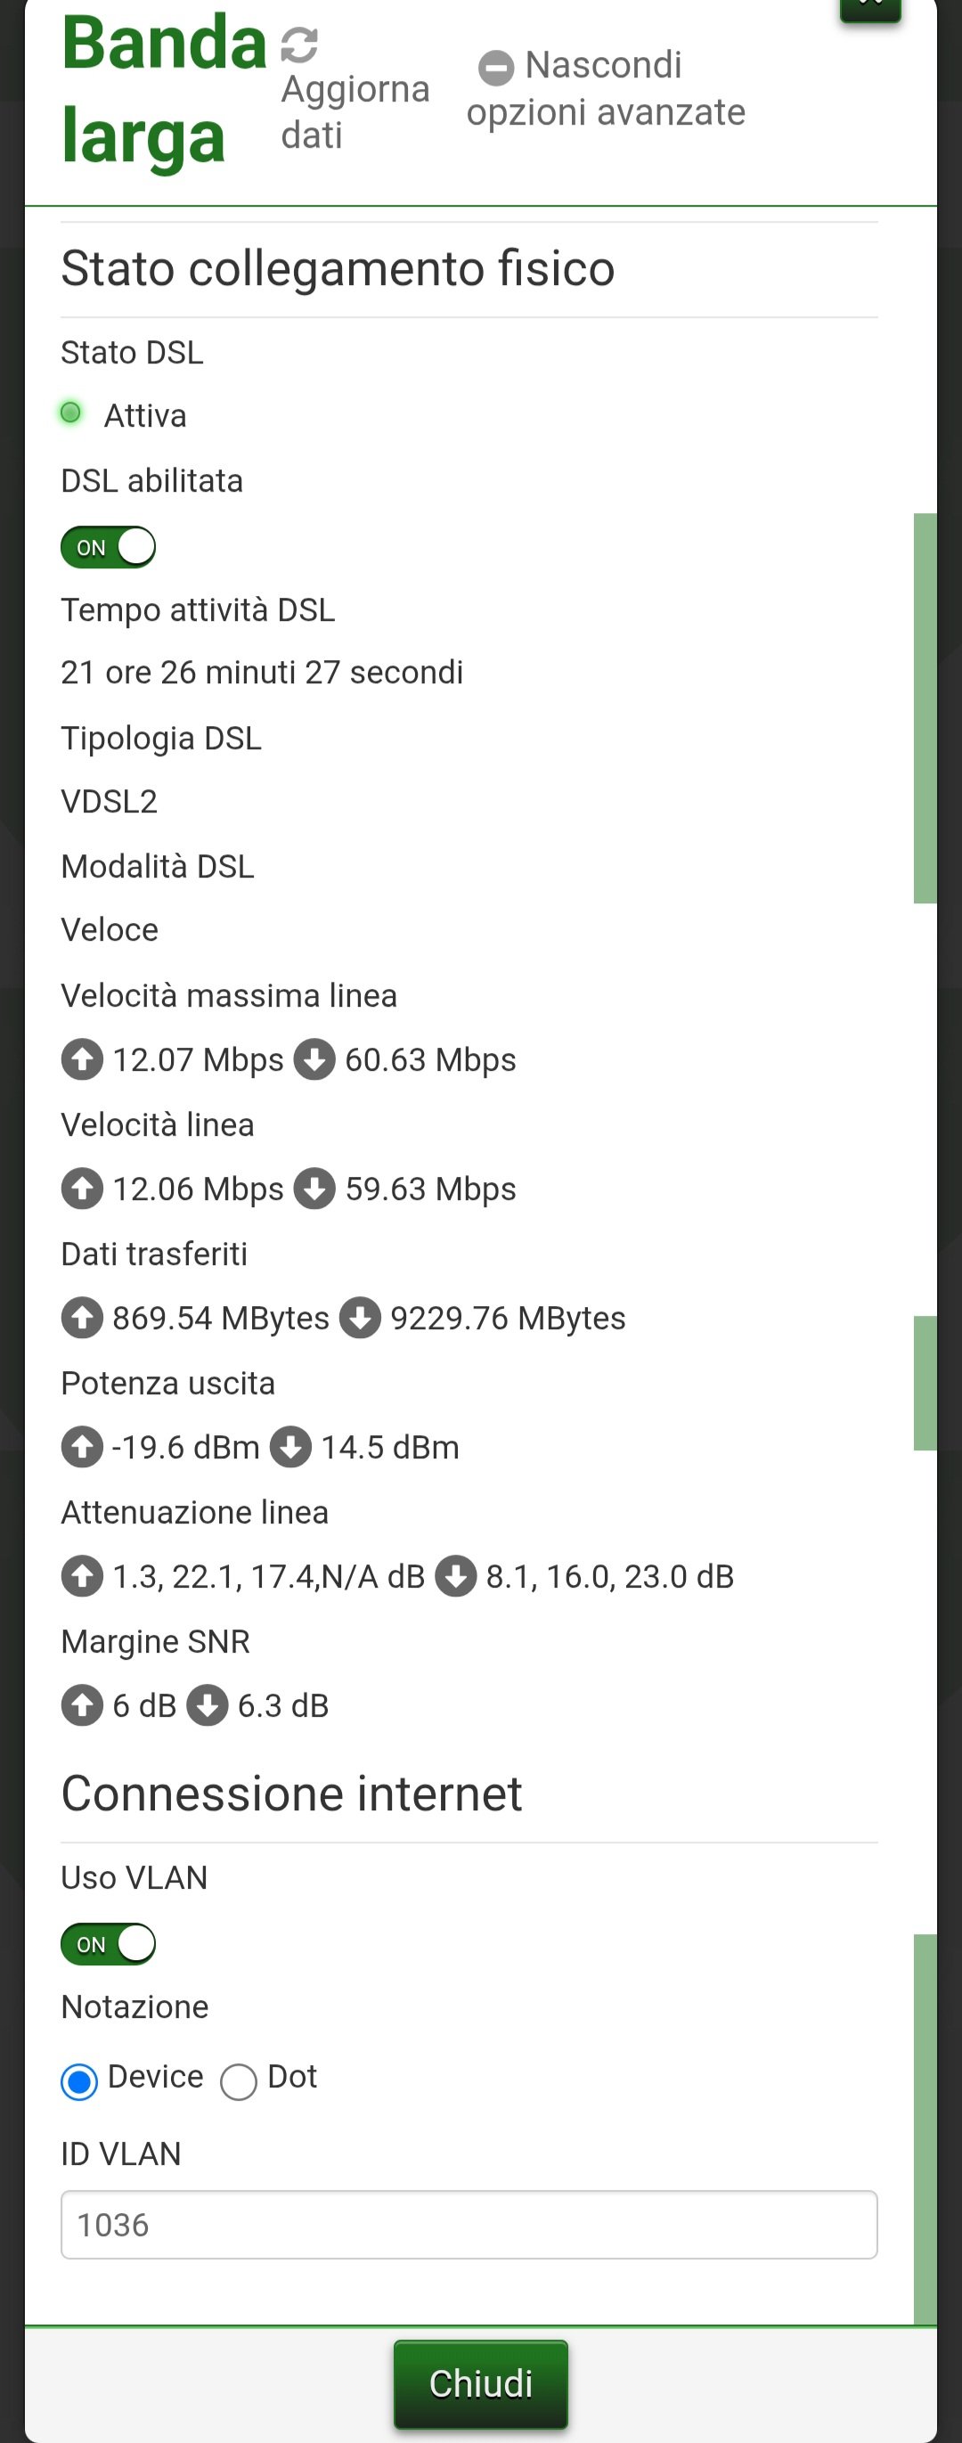Click the minus icon before Nascondi opzioni avanzate

(x=495, y=68)
